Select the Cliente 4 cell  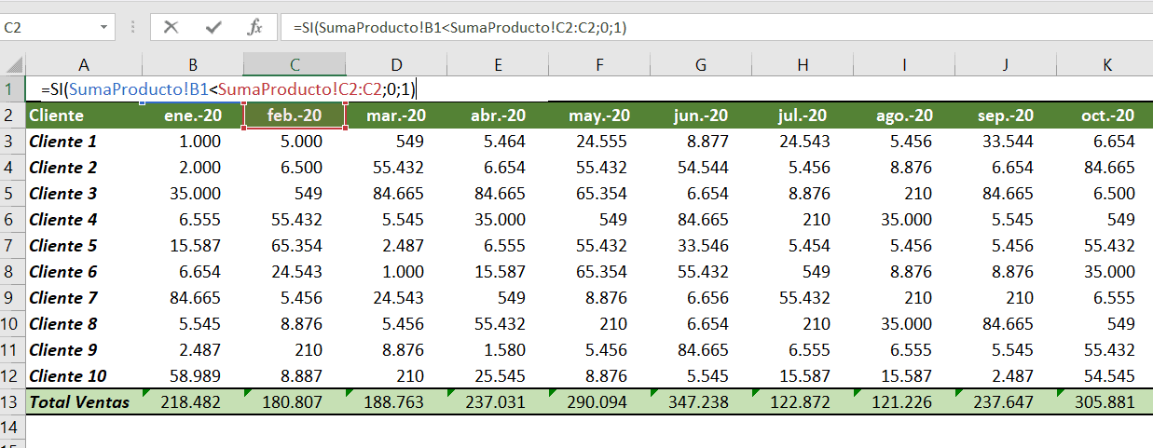[84, 220]
